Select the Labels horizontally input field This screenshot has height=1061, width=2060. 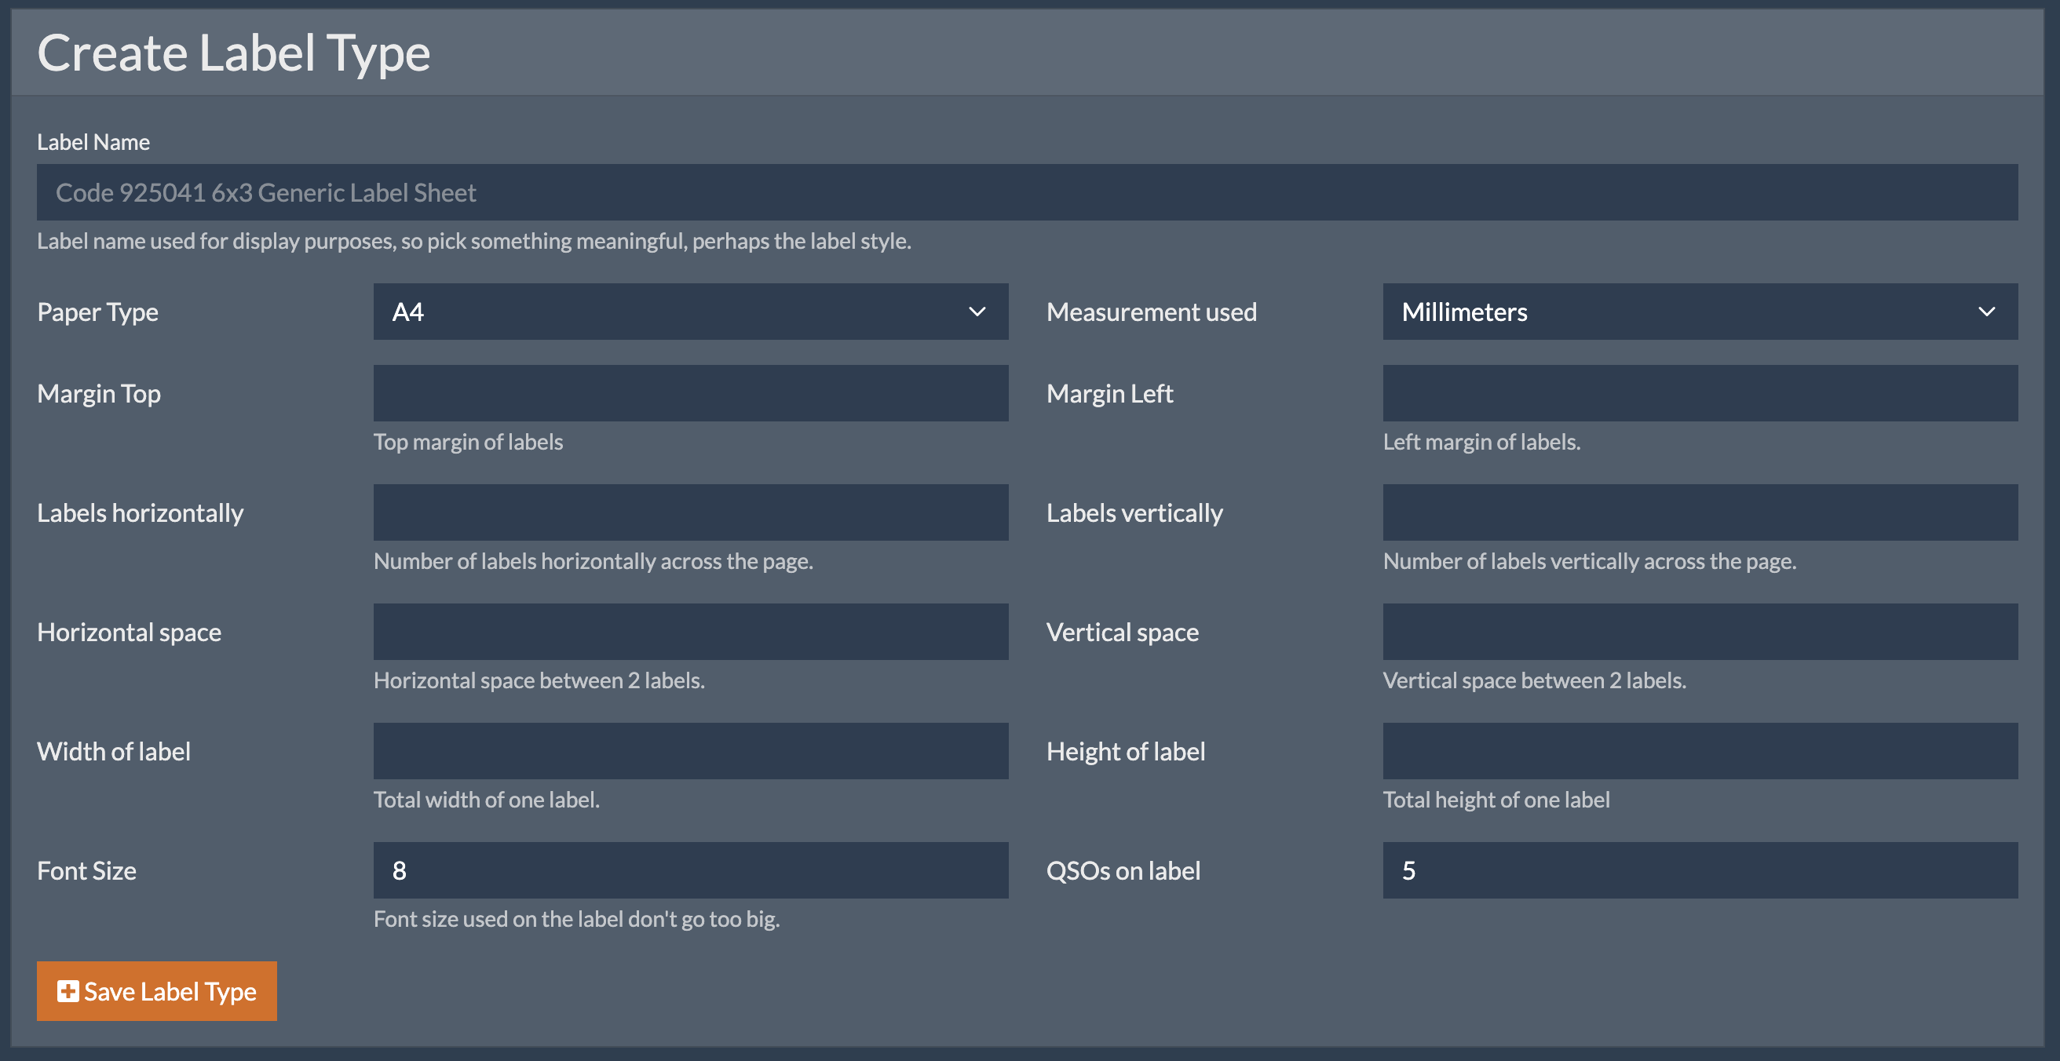pyautogui.click(x=690, y=512)
